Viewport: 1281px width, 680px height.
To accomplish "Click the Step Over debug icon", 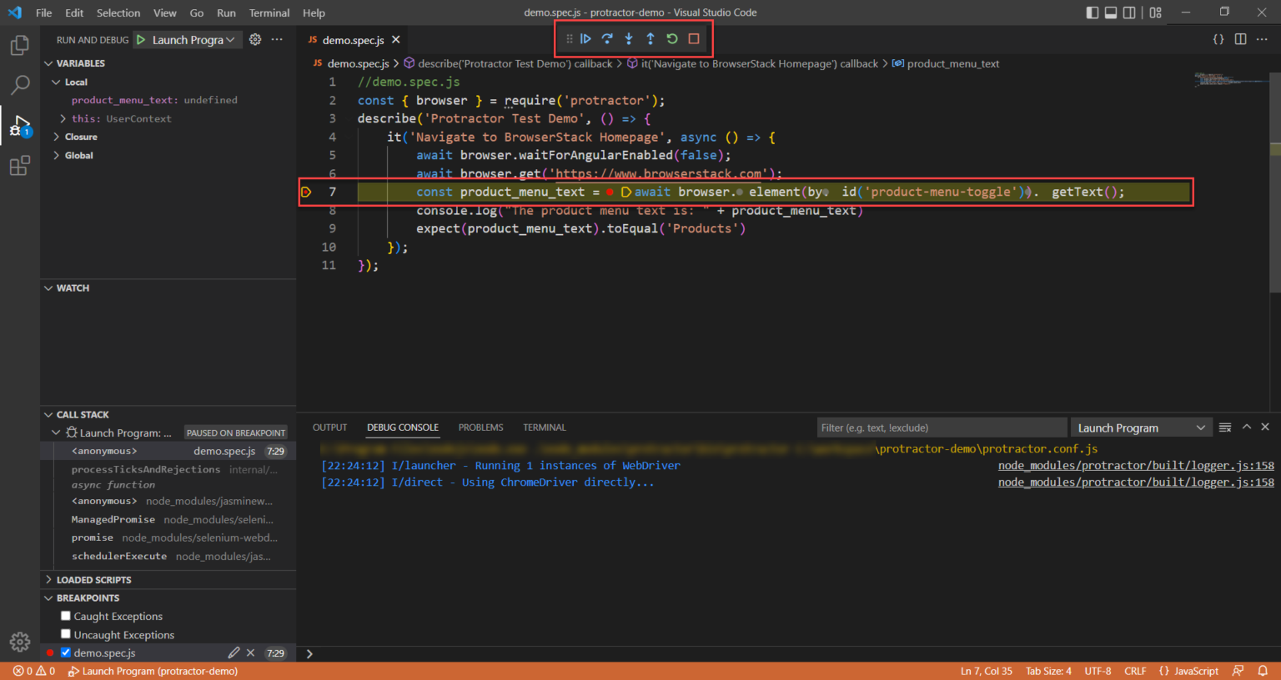I will [607, 39].
